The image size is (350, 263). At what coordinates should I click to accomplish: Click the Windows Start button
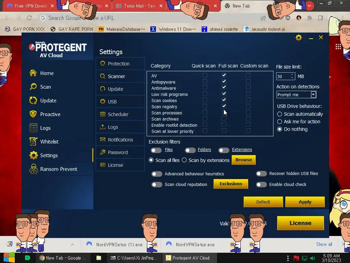coord(9,258)
